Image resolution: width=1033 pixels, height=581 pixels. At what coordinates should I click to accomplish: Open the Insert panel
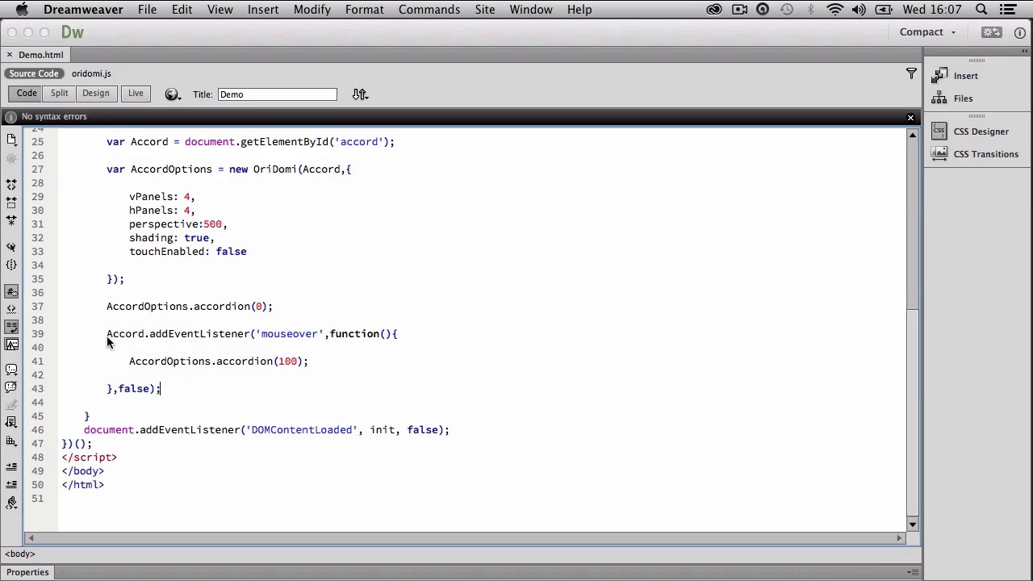[x=955, y=76]
